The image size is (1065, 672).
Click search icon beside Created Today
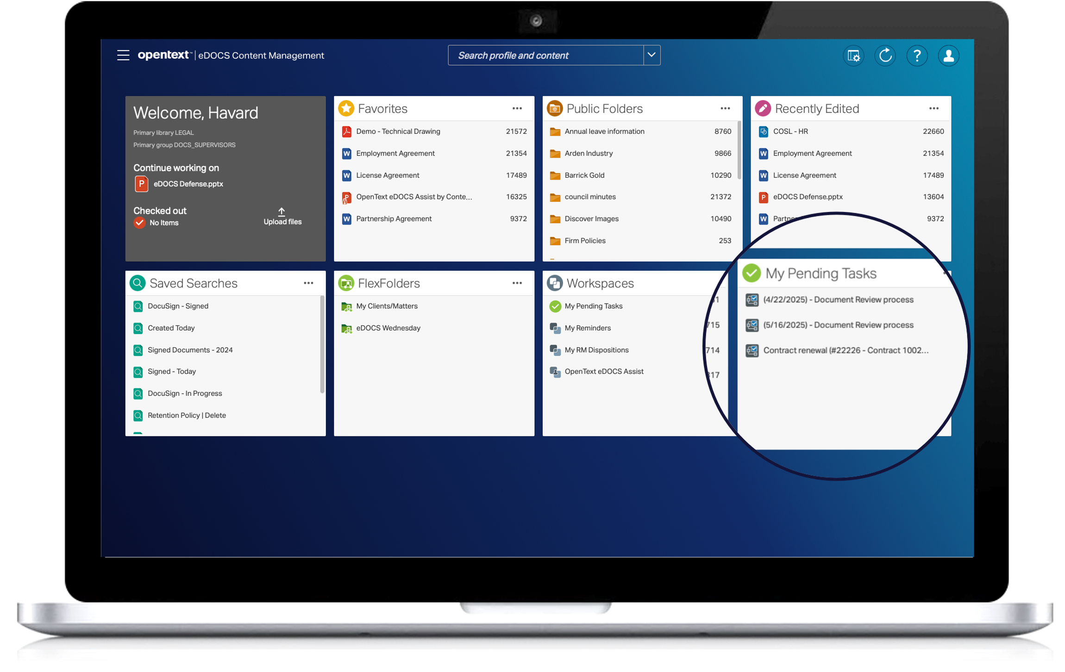(138, 328)
